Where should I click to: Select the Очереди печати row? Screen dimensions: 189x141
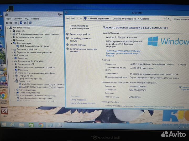coord(26,76)
